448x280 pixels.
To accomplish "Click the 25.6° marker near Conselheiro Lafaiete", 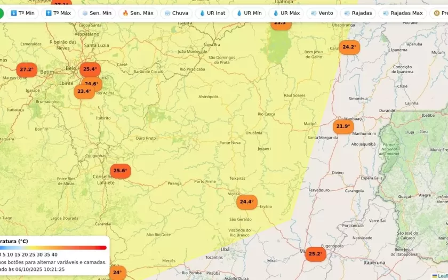I will pos(120,171).
